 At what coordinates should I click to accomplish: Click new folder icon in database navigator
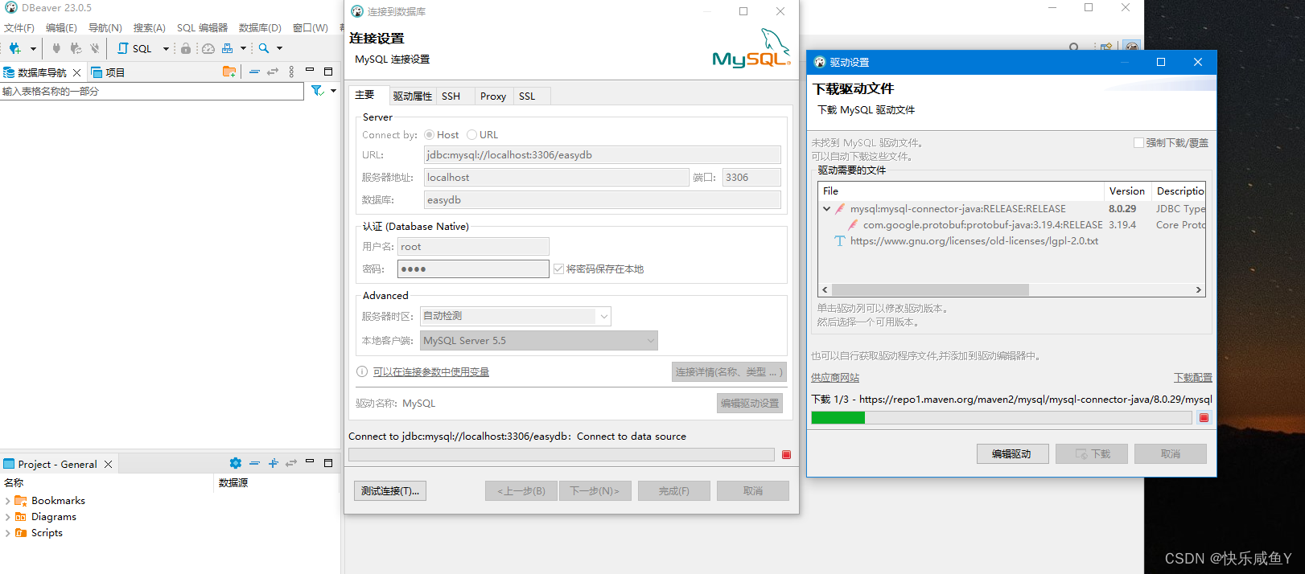[229, 72]
